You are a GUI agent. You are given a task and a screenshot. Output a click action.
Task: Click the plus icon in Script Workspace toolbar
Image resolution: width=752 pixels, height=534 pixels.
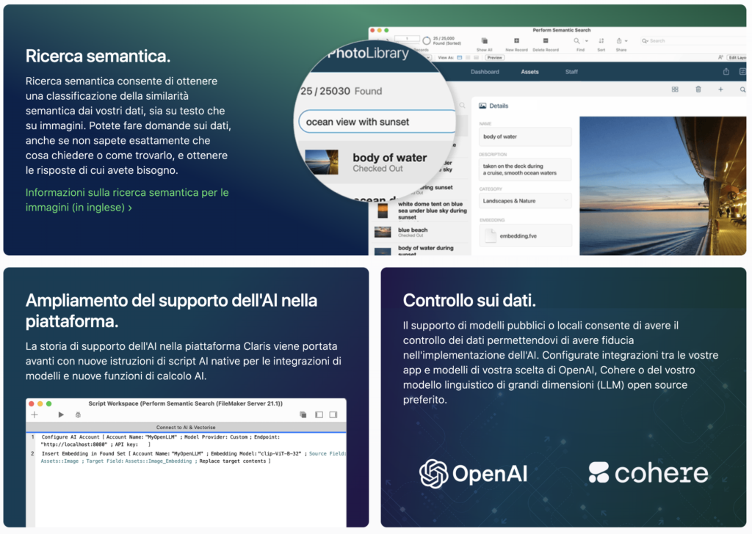[x=35, y=414]
